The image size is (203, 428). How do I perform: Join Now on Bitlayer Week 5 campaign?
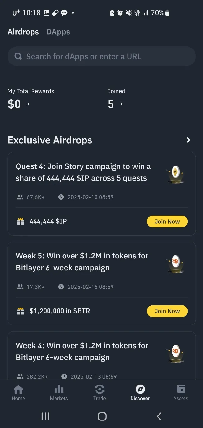click(x=167, y=311)
